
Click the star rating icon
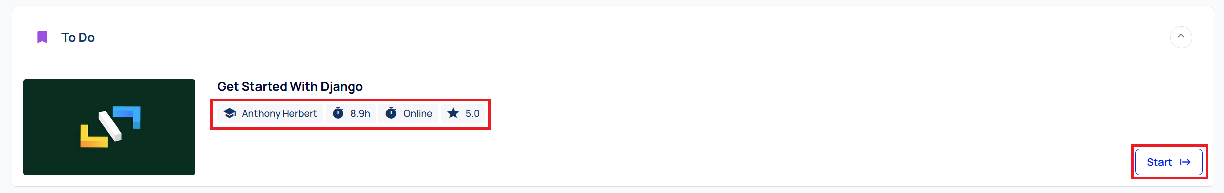point(453,113)
